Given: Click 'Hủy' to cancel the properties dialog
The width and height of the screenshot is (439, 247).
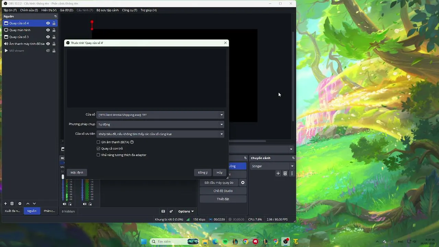Looking at the screenshot, I should click(219, 173).
